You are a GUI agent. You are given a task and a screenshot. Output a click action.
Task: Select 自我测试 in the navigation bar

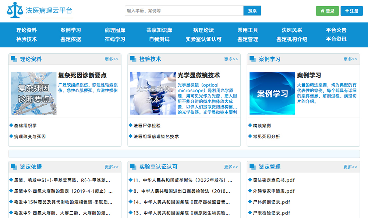point(159,39)
